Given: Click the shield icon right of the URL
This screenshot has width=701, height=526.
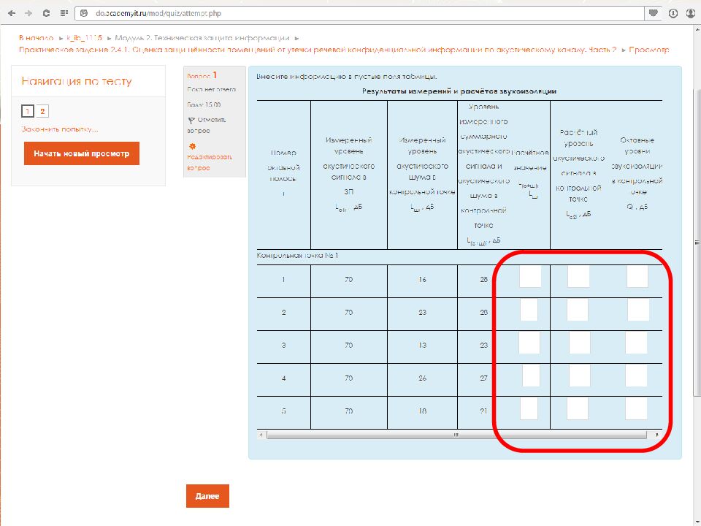Looking at the screenshot, I should [x=652, y=13].
